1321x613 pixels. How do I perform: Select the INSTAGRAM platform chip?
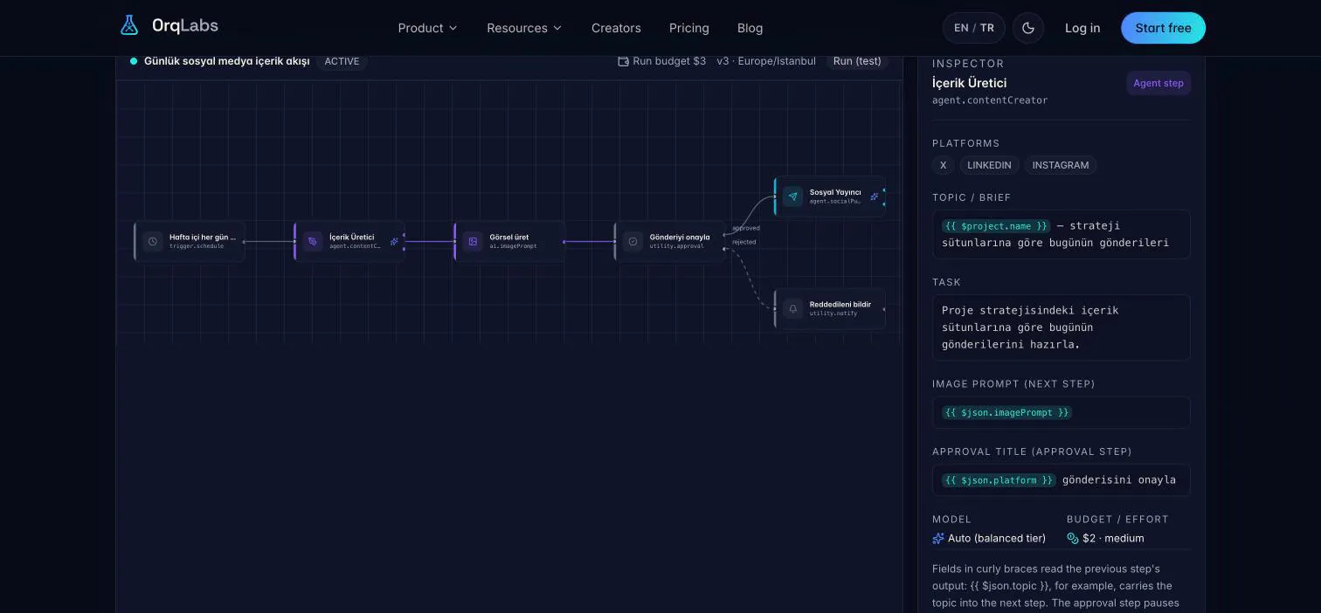[x=1061, y=165]
